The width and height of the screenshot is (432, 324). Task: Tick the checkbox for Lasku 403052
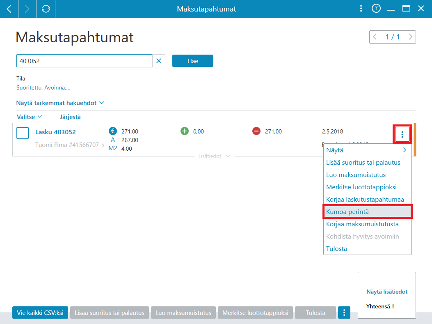23,133
